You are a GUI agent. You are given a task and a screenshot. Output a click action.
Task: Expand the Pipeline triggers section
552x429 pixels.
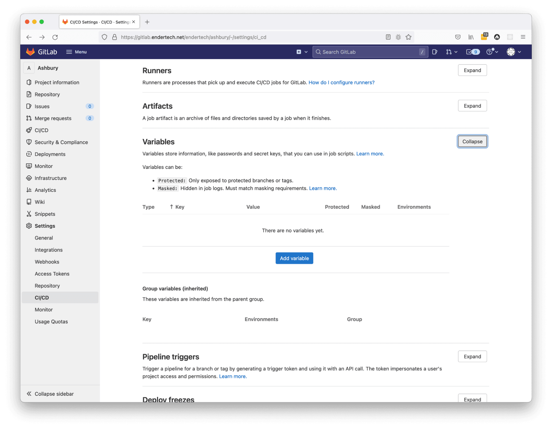coord(472,356)
